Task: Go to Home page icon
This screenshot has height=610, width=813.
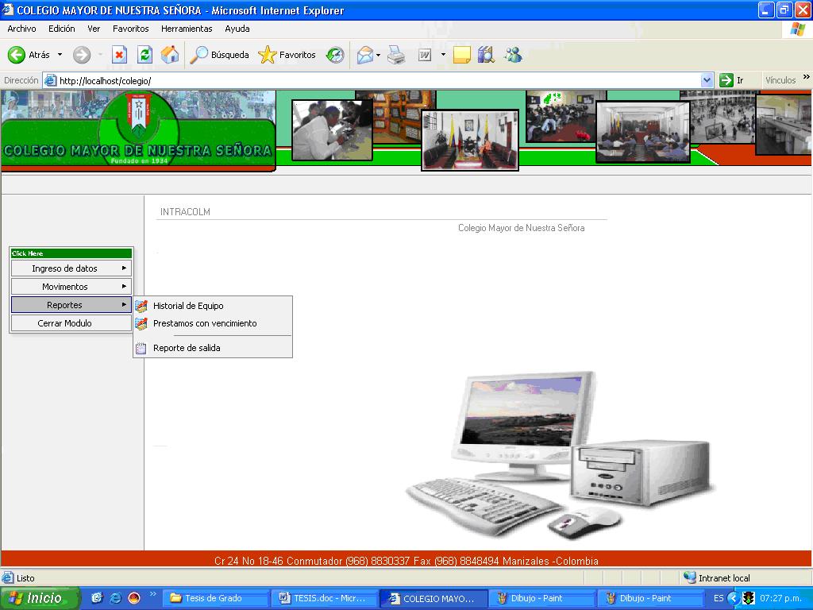Action: click(x=170, y=55)
